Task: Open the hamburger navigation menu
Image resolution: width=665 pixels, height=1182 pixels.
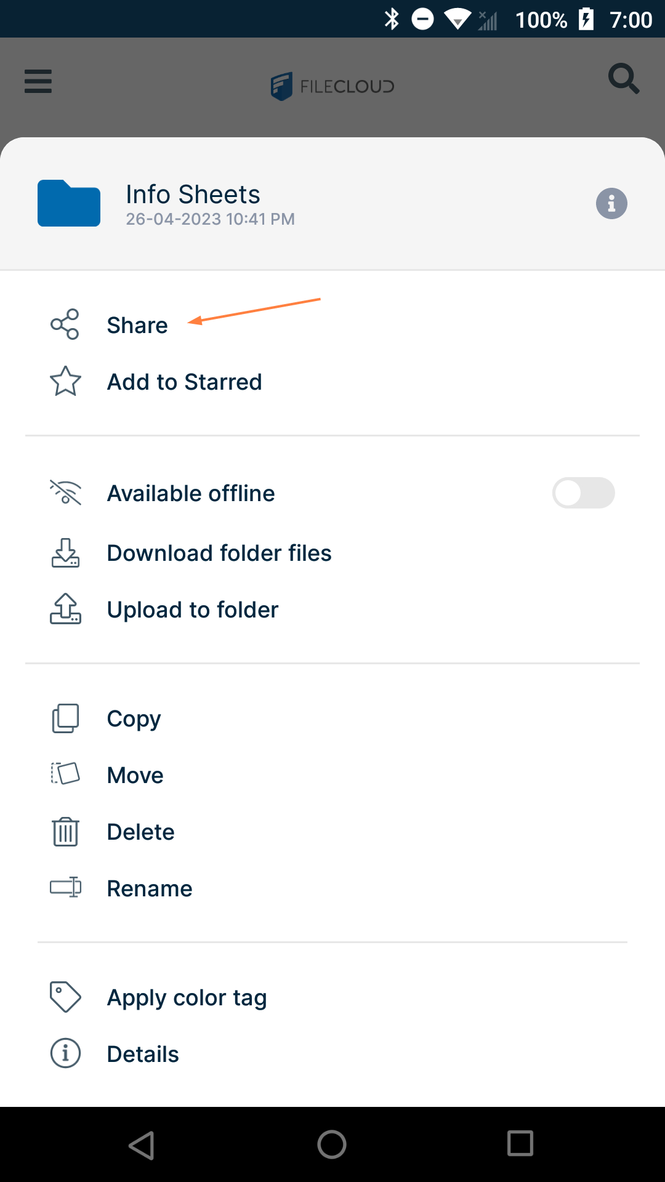Action: (38, 81)
